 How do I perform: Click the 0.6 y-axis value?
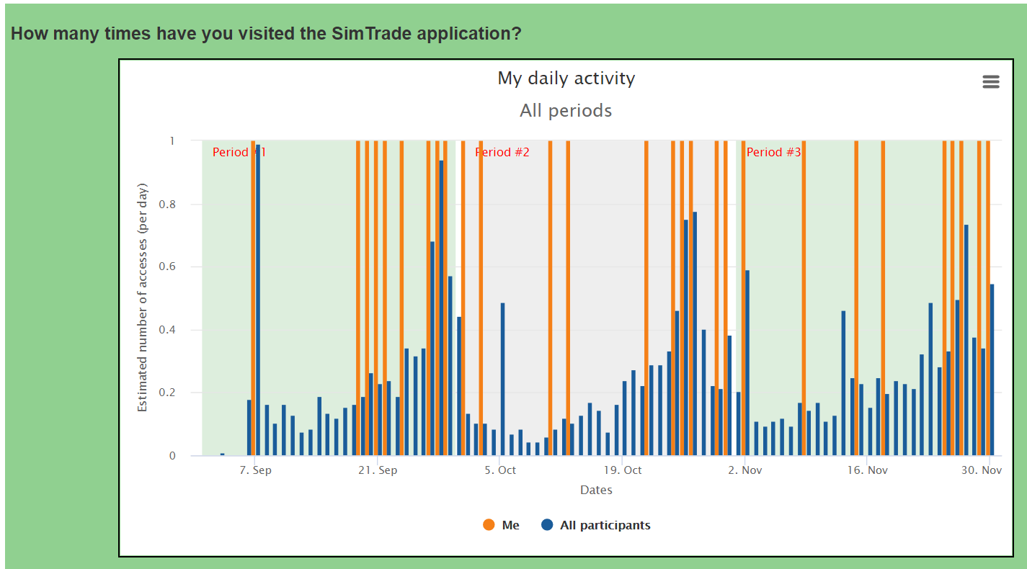[x=167, y=266]
